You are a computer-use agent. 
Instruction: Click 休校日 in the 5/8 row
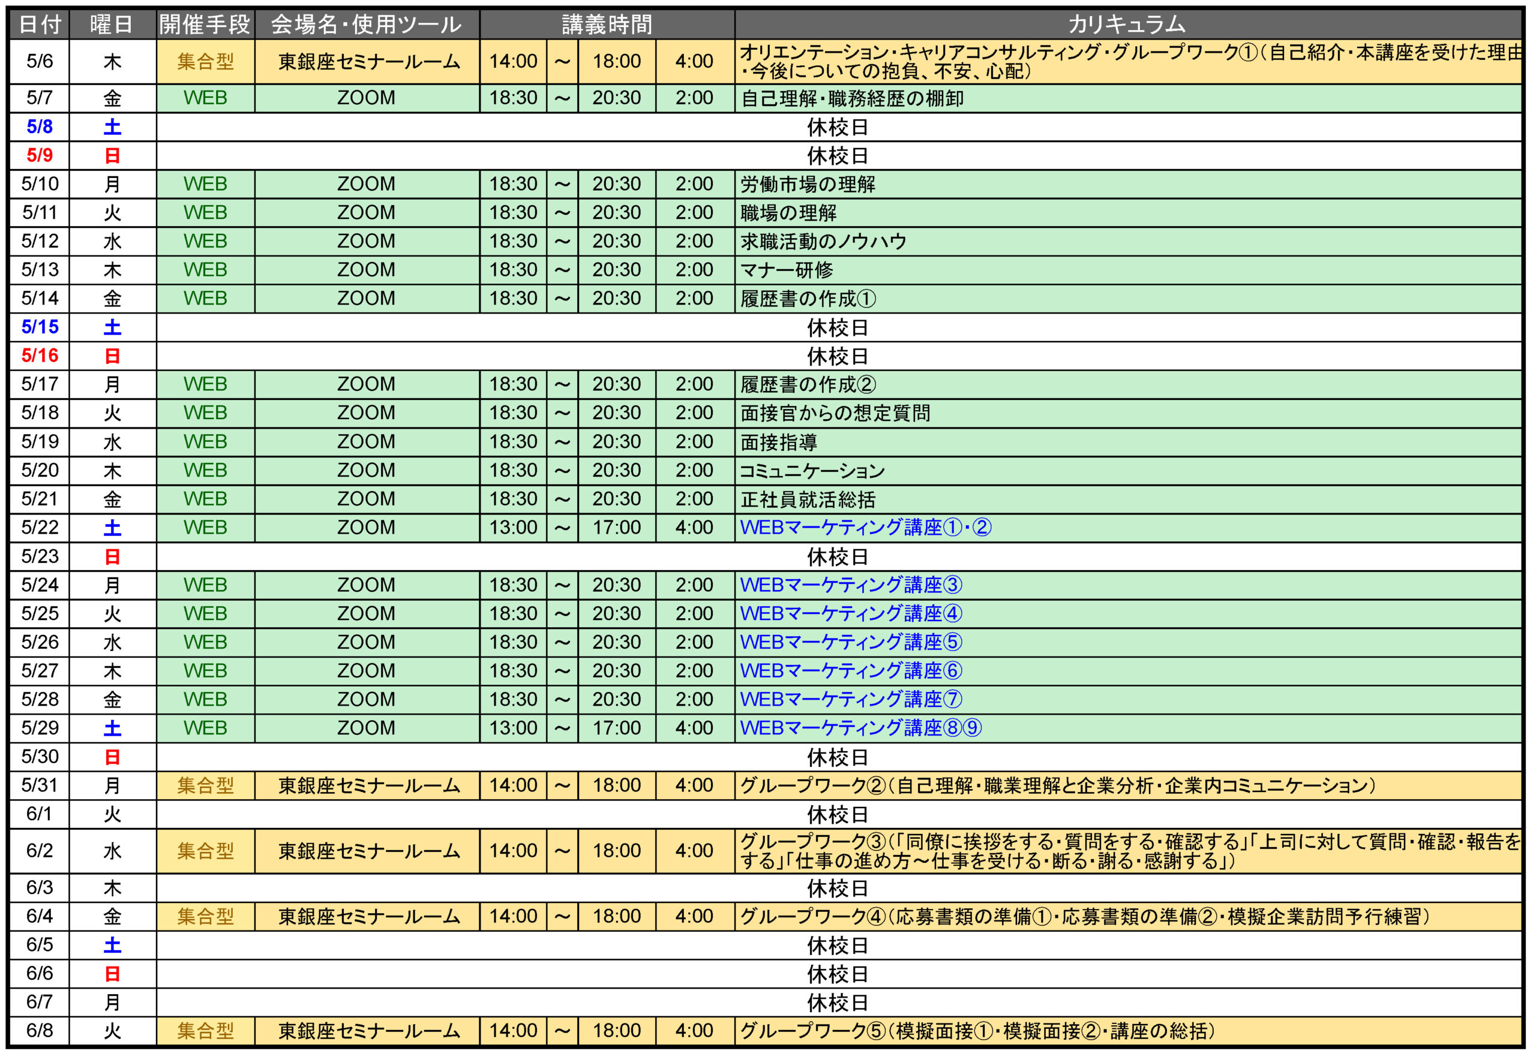click(x=838, y=127)
